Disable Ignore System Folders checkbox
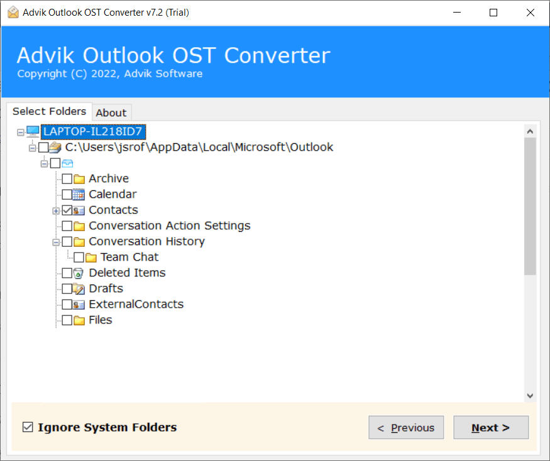The height and width of the screenshot is (461, 550). [28, 427]
